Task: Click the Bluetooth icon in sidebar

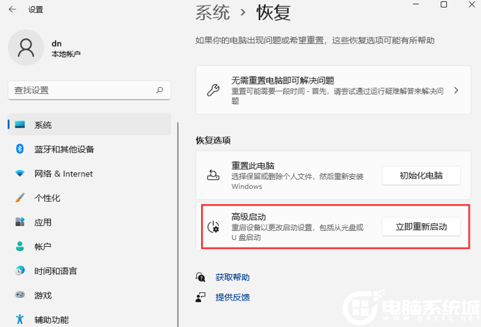Action: pos(20,149)
